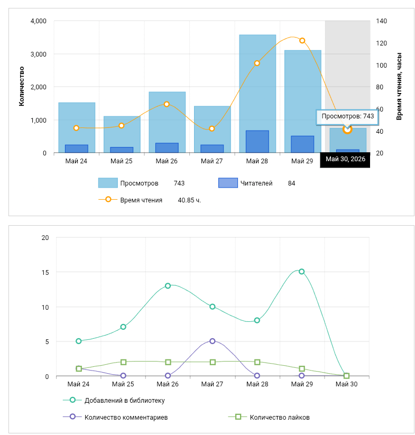
Task: Select the Май 29 library additions point
Action: (301, 272)
